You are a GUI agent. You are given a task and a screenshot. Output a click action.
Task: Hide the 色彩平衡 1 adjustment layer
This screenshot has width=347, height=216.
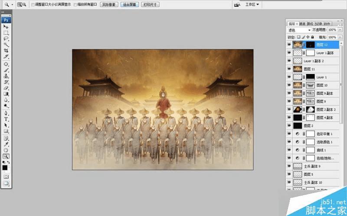tap(289, 134)
